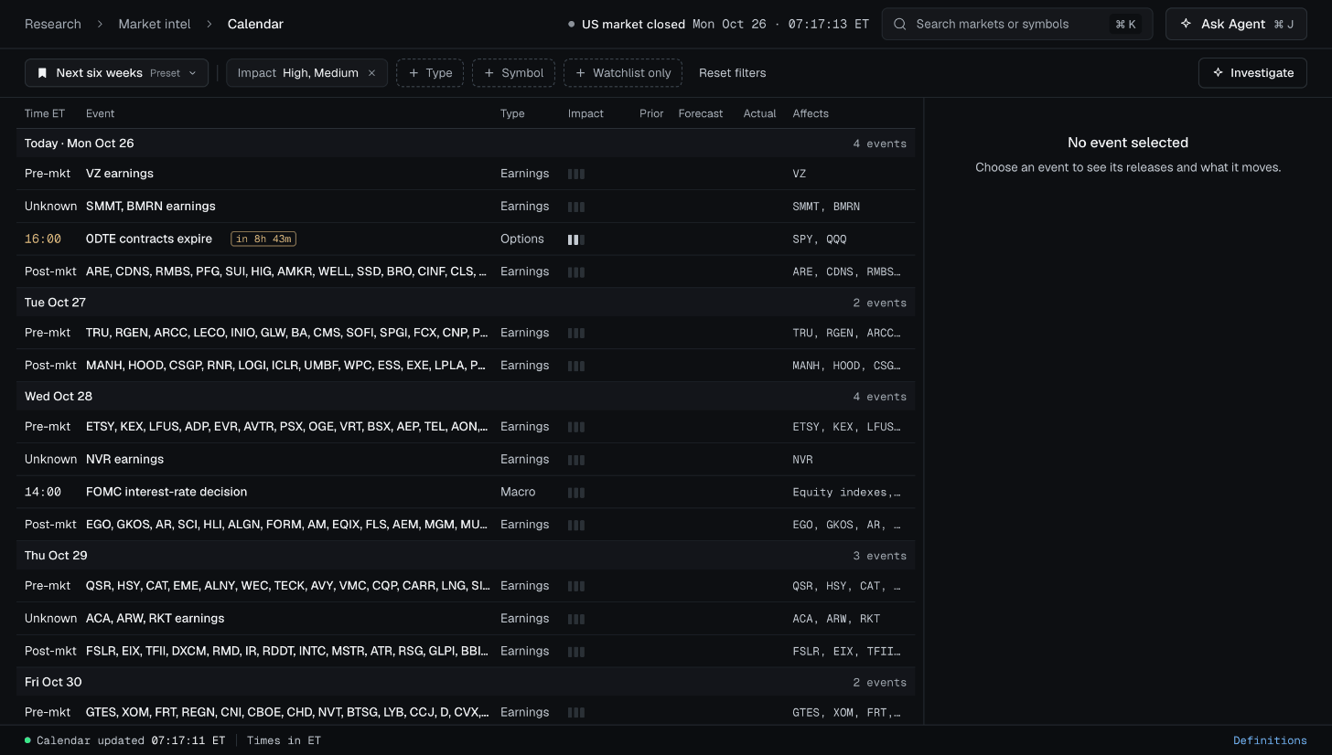
Task: Click the plus icon on Symbol filter
Action: click(489, 73)
